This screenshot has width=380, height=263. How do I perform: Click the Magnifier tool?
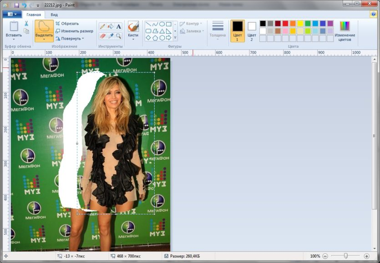tap(118, 35)
